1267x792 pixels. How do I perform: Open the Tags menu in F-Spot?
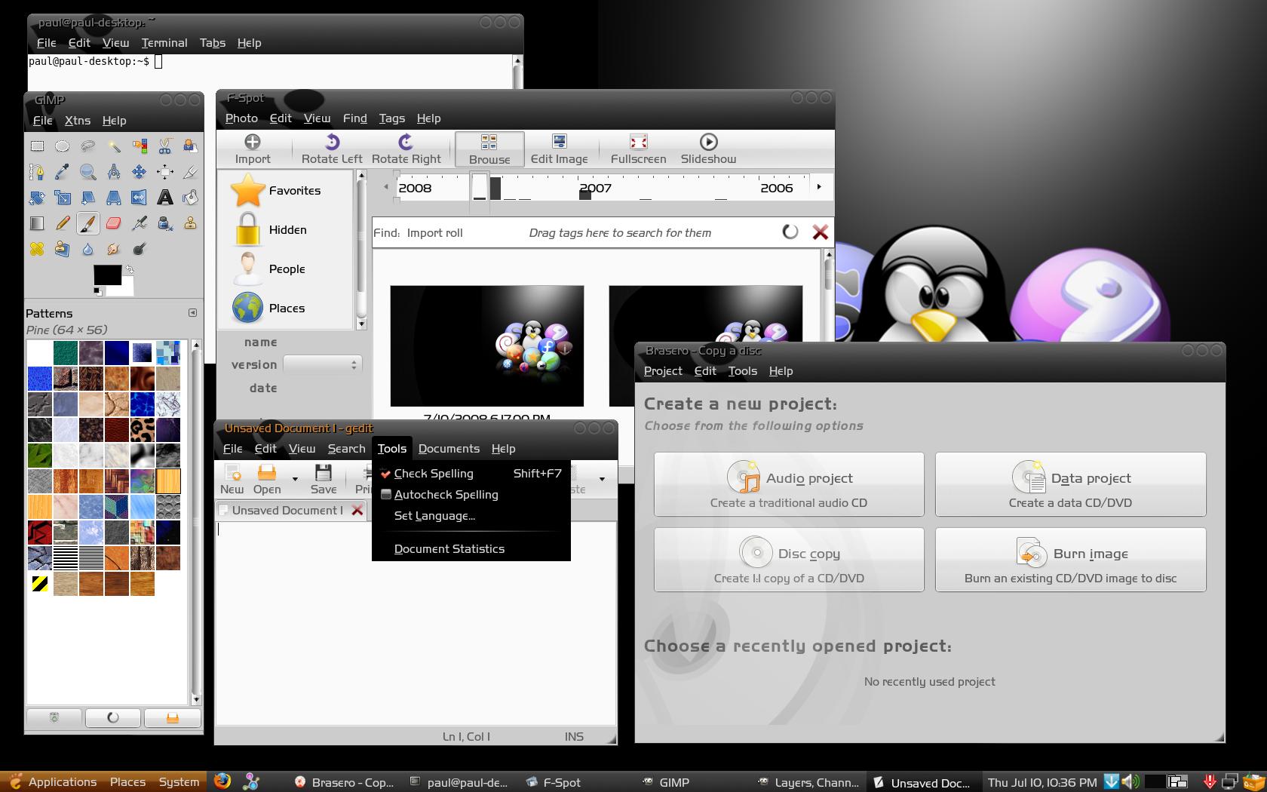[x=391, y=118]
